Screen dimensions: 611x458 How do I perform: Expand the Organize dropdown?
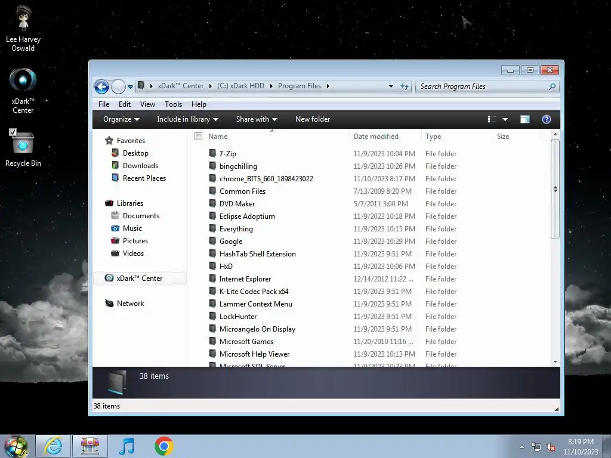[x=121, y=119]
